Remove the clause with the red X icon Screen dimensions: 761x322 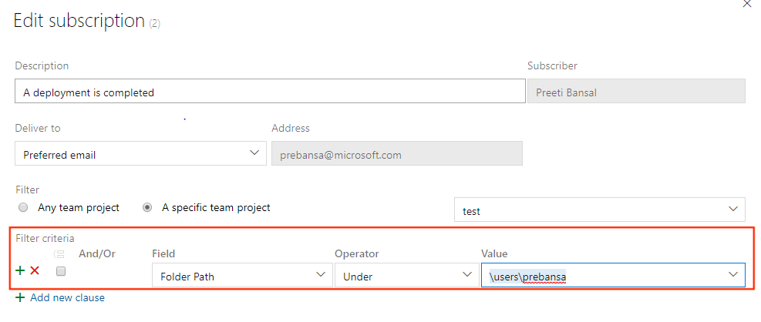[35, 270]
